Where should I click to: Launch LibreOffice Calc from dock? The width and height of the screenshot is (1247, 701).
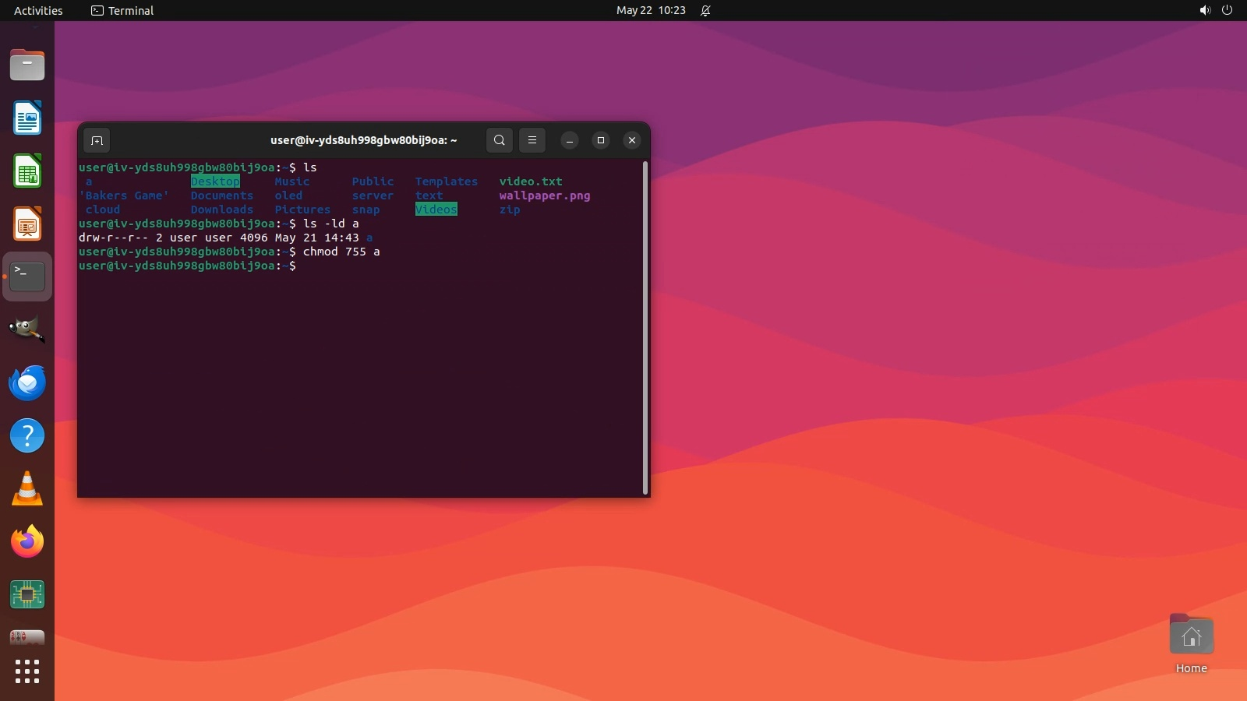click(x=27, y=171)
